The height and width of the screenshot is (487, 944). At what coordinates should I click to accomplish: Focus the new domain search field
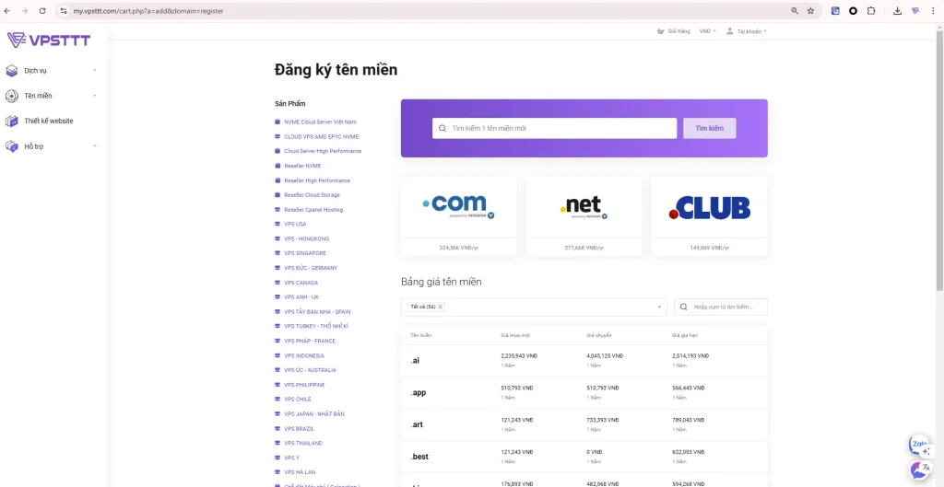pyautogui.click(x=554, y=128)
